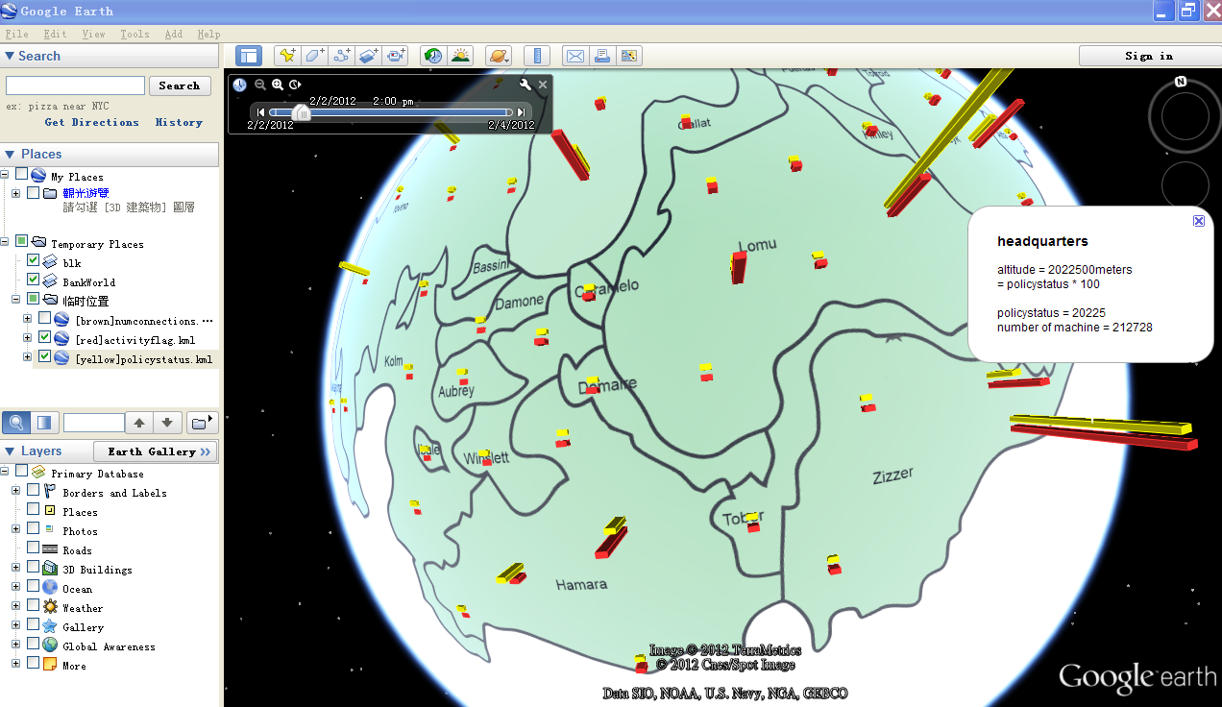
Task: Click the Email envelope toolbar icon
Action: pos(575,56)
